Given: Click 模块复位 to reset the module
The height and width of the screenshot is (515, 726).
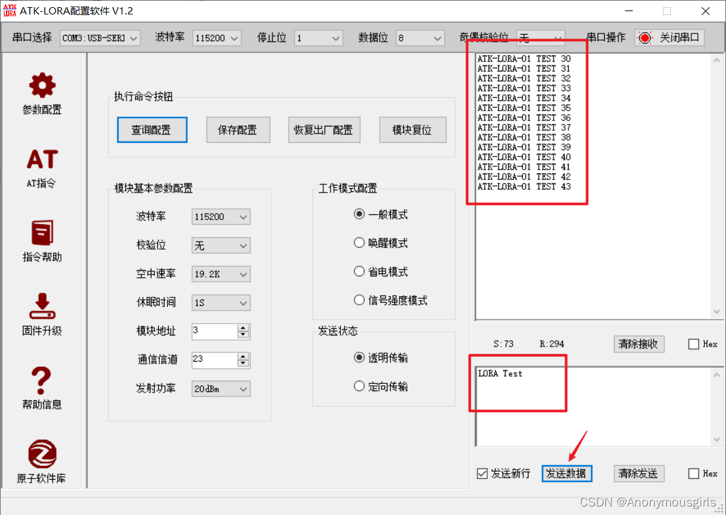Looking at the screenshot, I should (x=413, y=130).
